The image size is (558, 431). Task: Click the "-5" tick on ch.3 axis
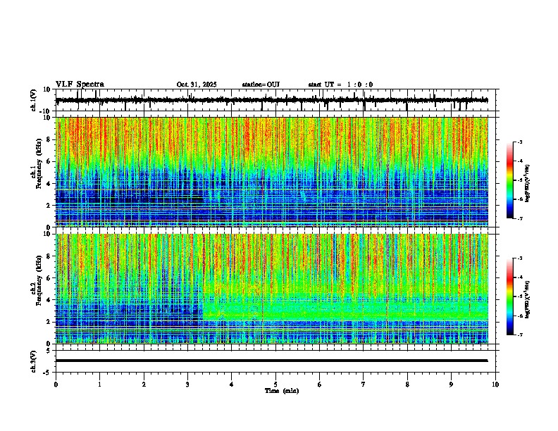[47, 373]
